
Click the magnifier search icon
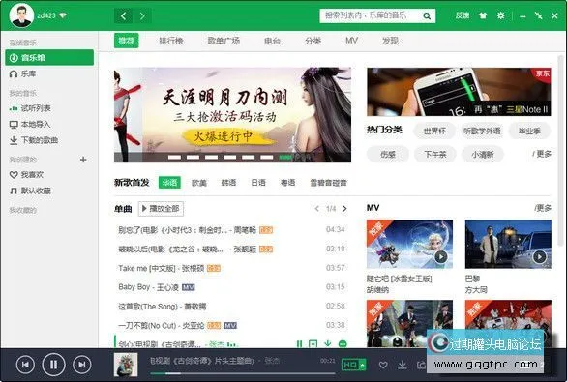point(427,15)
